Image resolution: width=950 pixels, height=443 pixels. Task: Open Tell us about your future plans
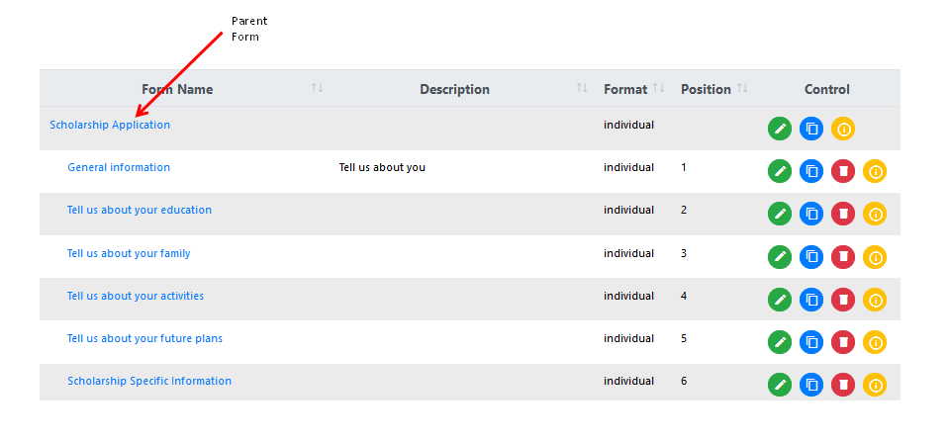pos(144,338)
